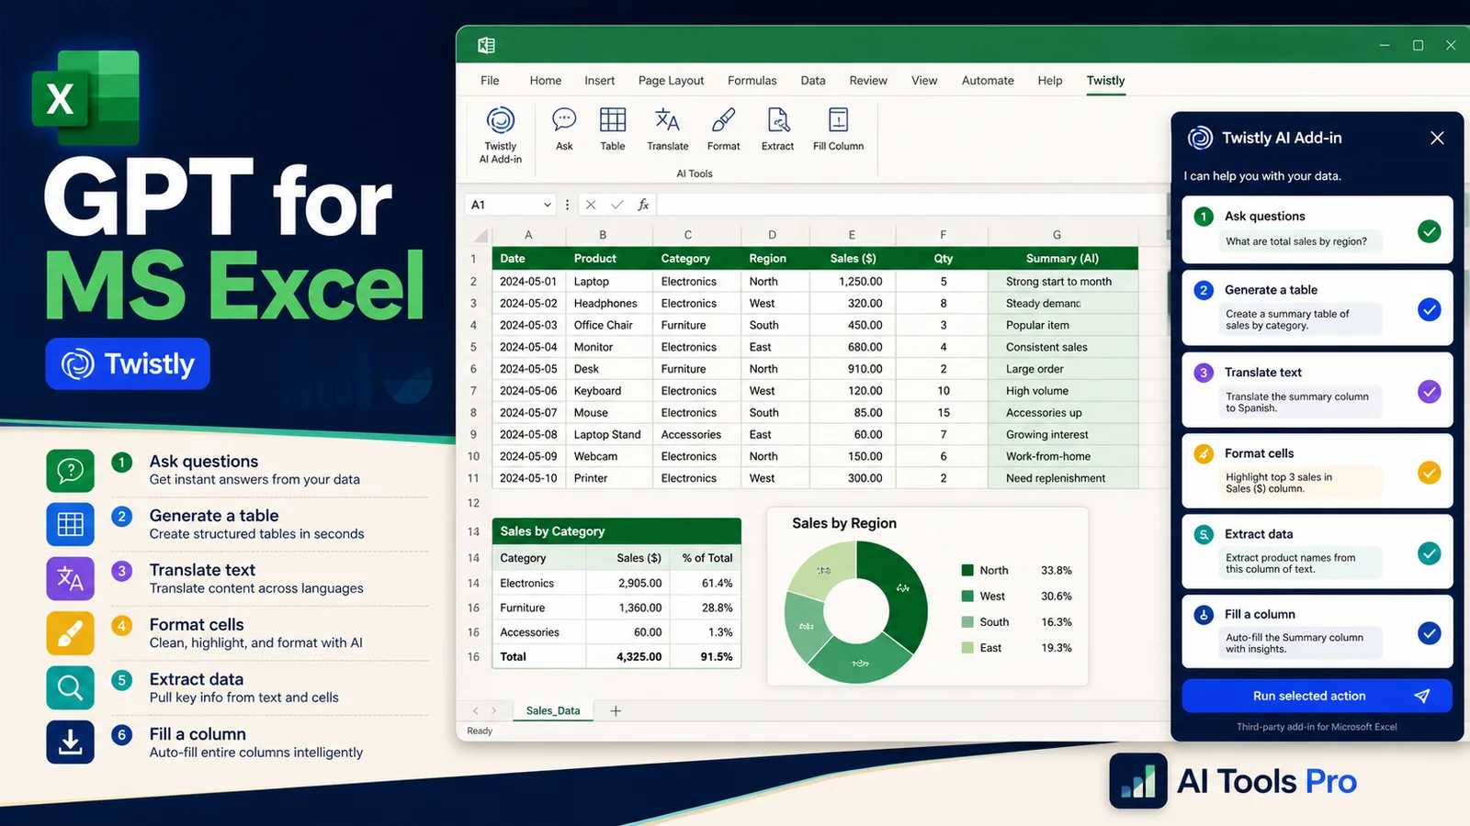1470x826 pixels.
Task: Go to previous sheet with left arrow
Action: click(475, 710)
